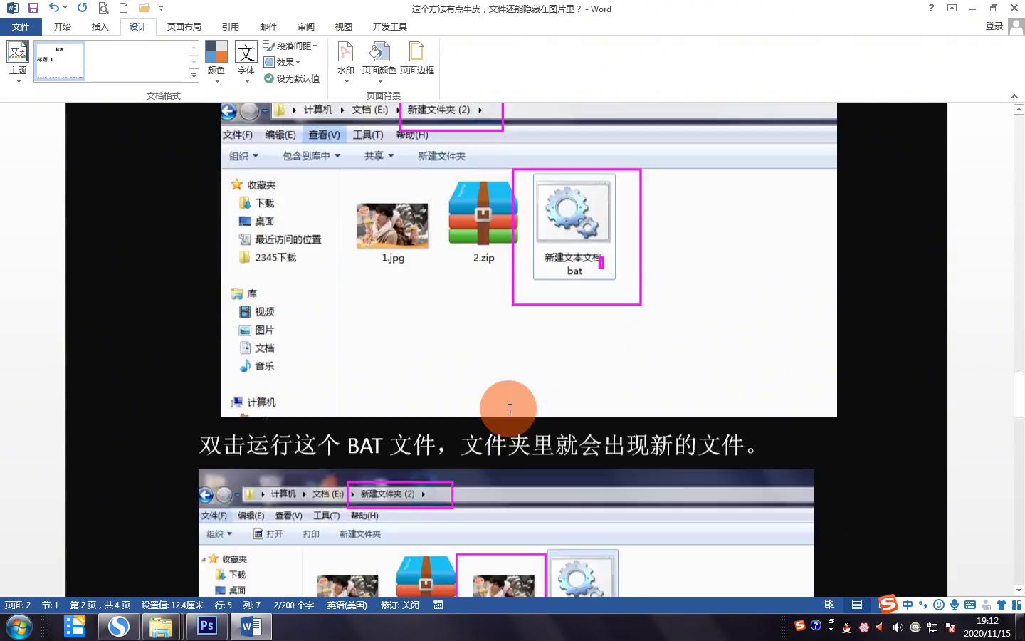Click the 设为默认值 button

pos(292,78)
